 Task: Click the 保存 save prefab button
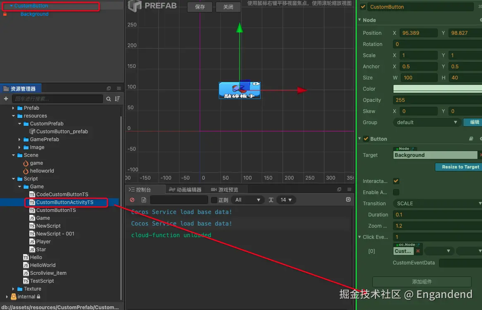pyautogui.click(x=200, y=7)
